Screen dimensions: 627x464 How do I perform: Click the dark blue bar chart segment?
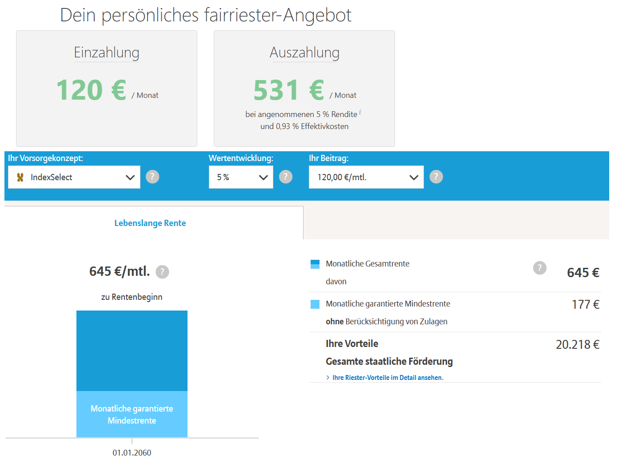coord(132,351)
